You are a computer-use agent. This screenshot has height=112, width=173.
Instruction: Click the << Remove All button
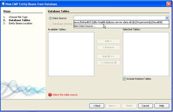(108, 63)
